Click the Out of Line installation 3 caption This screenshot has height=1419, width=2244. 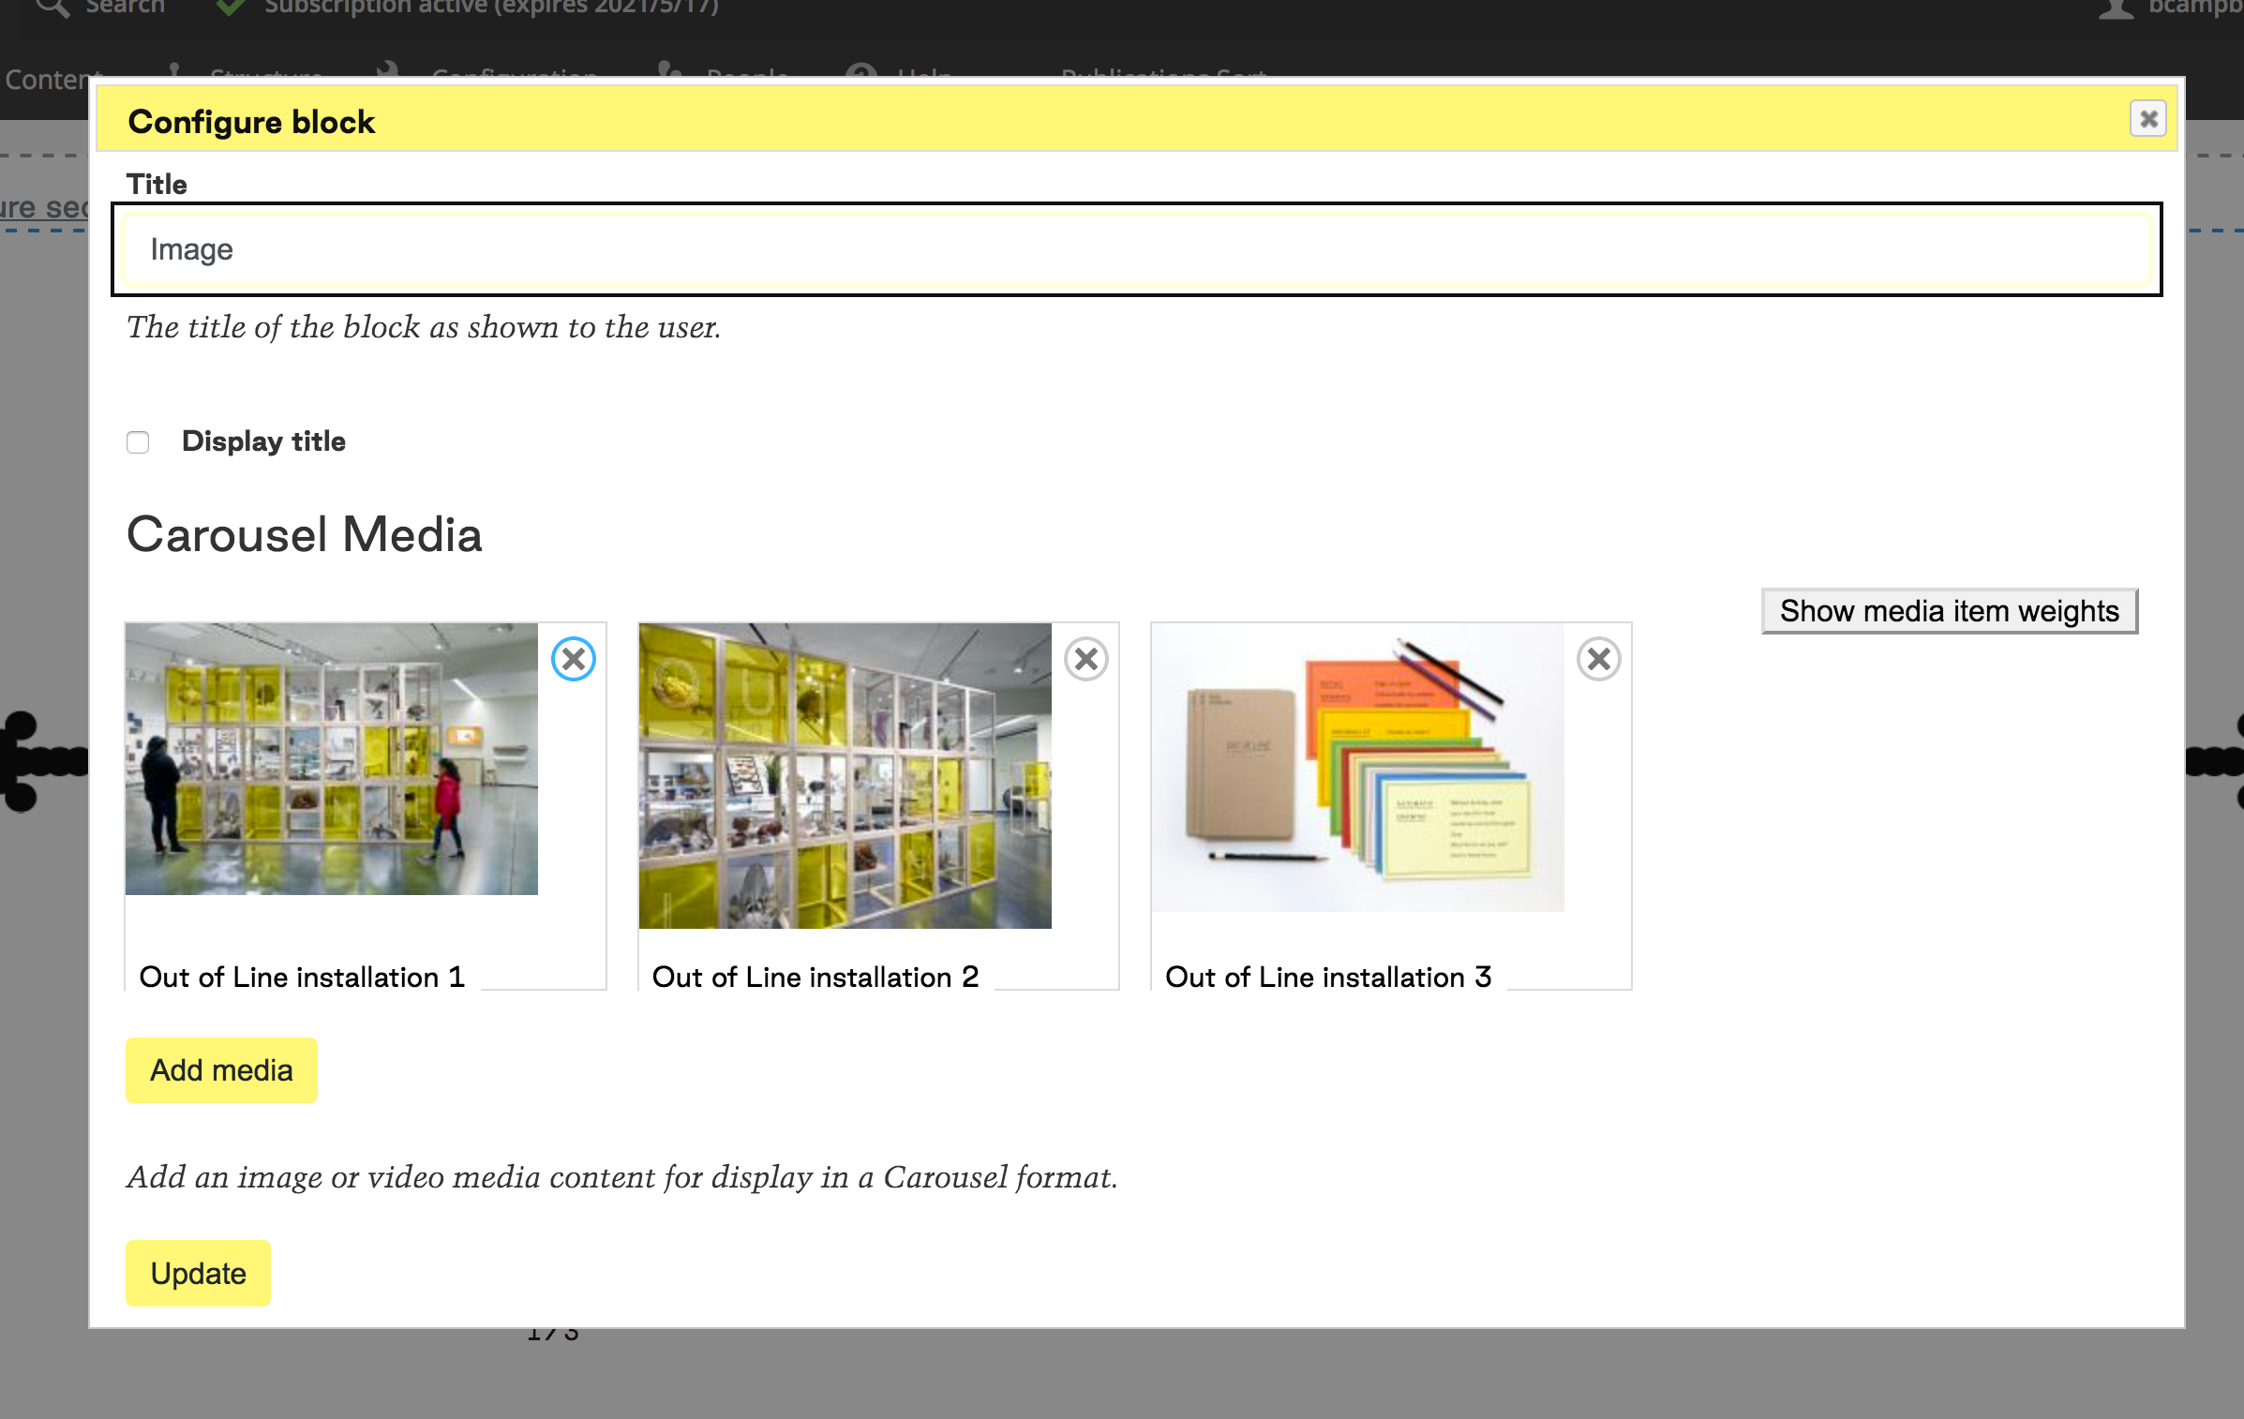click(1328, 977)
